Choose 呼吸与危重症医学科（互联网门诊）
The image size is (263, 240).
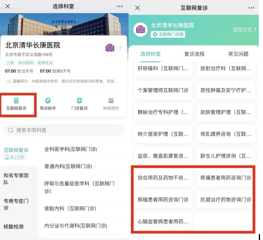pos(79,187)
